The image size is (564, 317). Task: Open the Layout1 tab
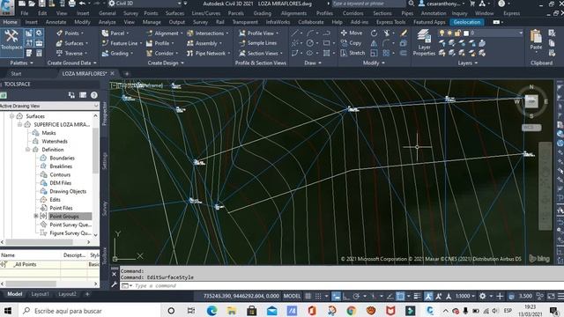[x=40, y=294]
